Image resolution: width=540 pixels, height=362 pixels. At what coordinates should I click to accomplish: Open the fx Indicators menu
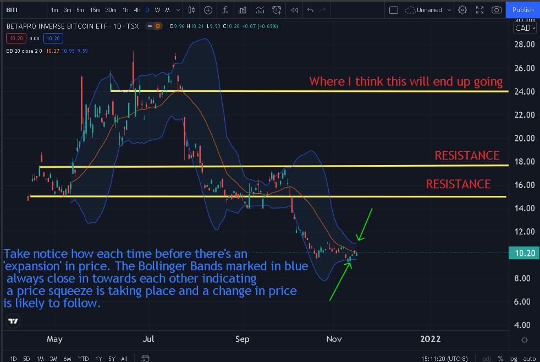pyautogui.click(x=225, y=10)
